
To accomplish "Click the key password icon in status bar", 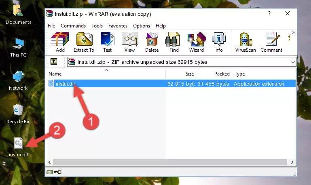I will [x=57, y=172].
